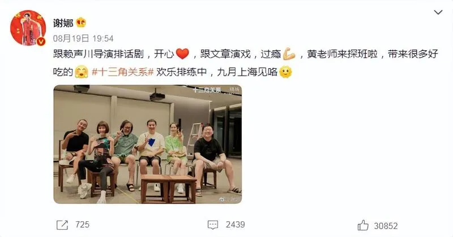
Task: Click the crown membership badge beside 谢娜
Action: (81, 23)
